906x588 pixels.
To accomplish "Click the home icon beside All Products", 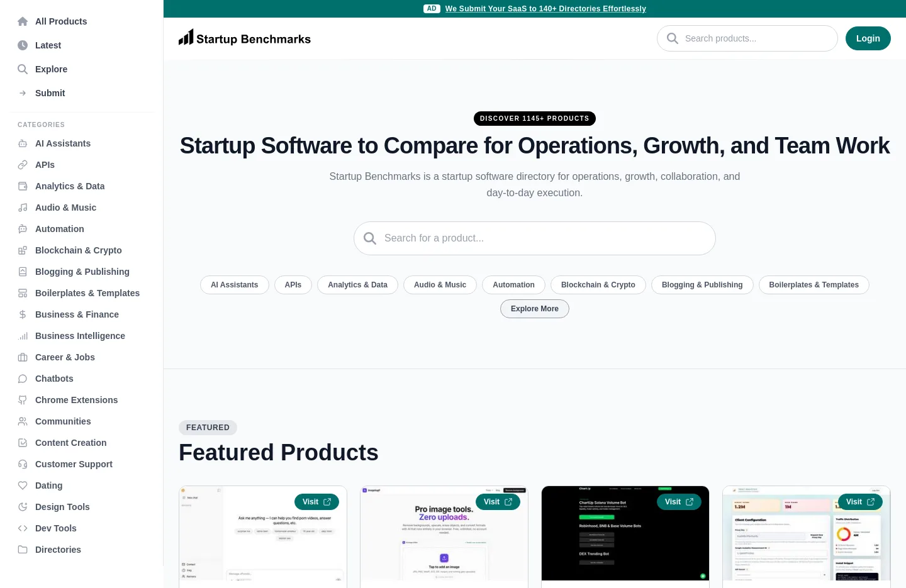I will [x=23, y=21].
